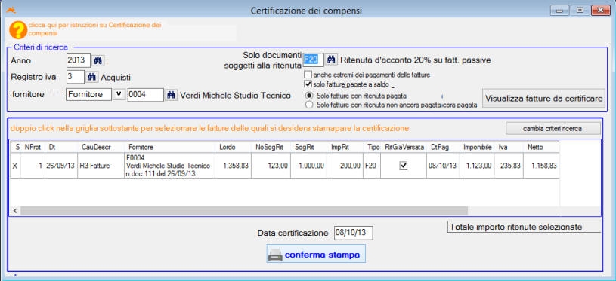Click the grid horizontal scrollbar thumb
Viewport: 616px width, 281px height.
[244, 211]
